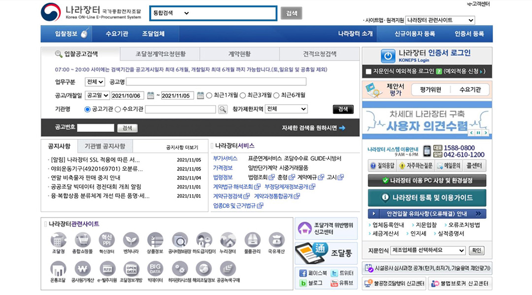This screenshot has width=532, height=295.
Task: Open the 조달업체 menu
Action: coord(153,34)
